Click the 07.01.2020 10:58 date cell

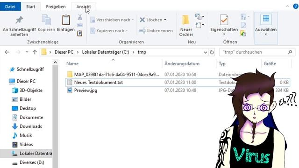[180, 75]
